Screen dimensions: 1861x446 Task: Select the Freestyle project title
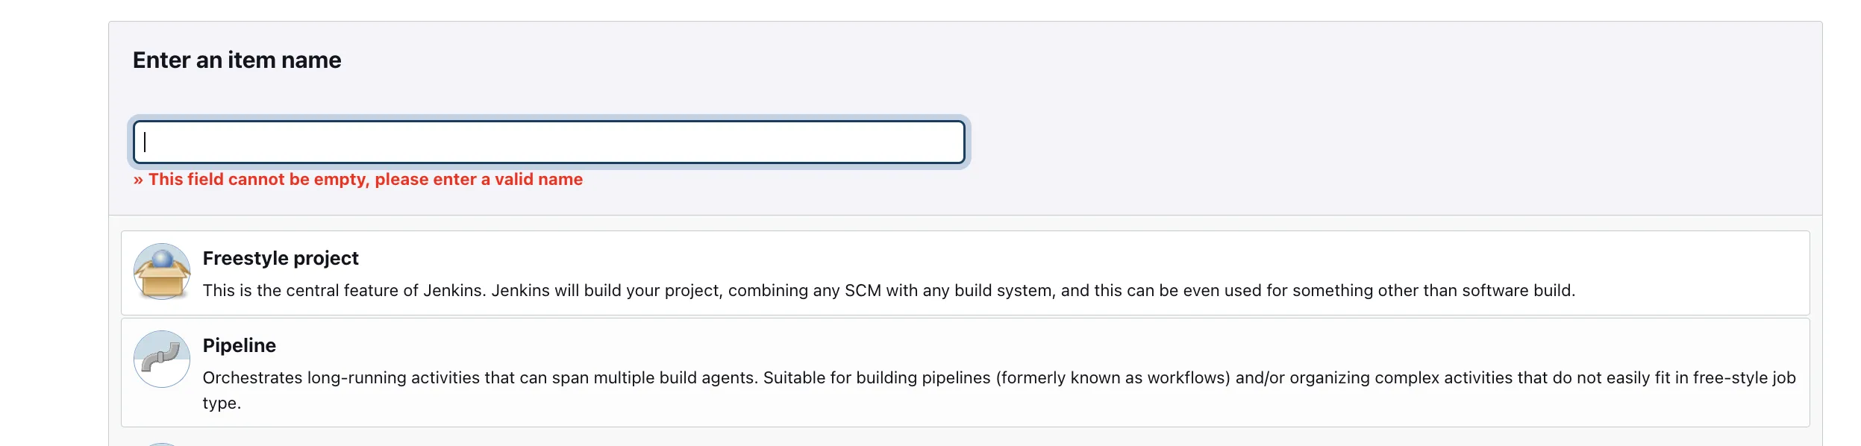(281, 258)
